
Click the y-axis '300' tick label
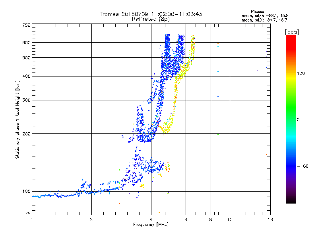26,100
